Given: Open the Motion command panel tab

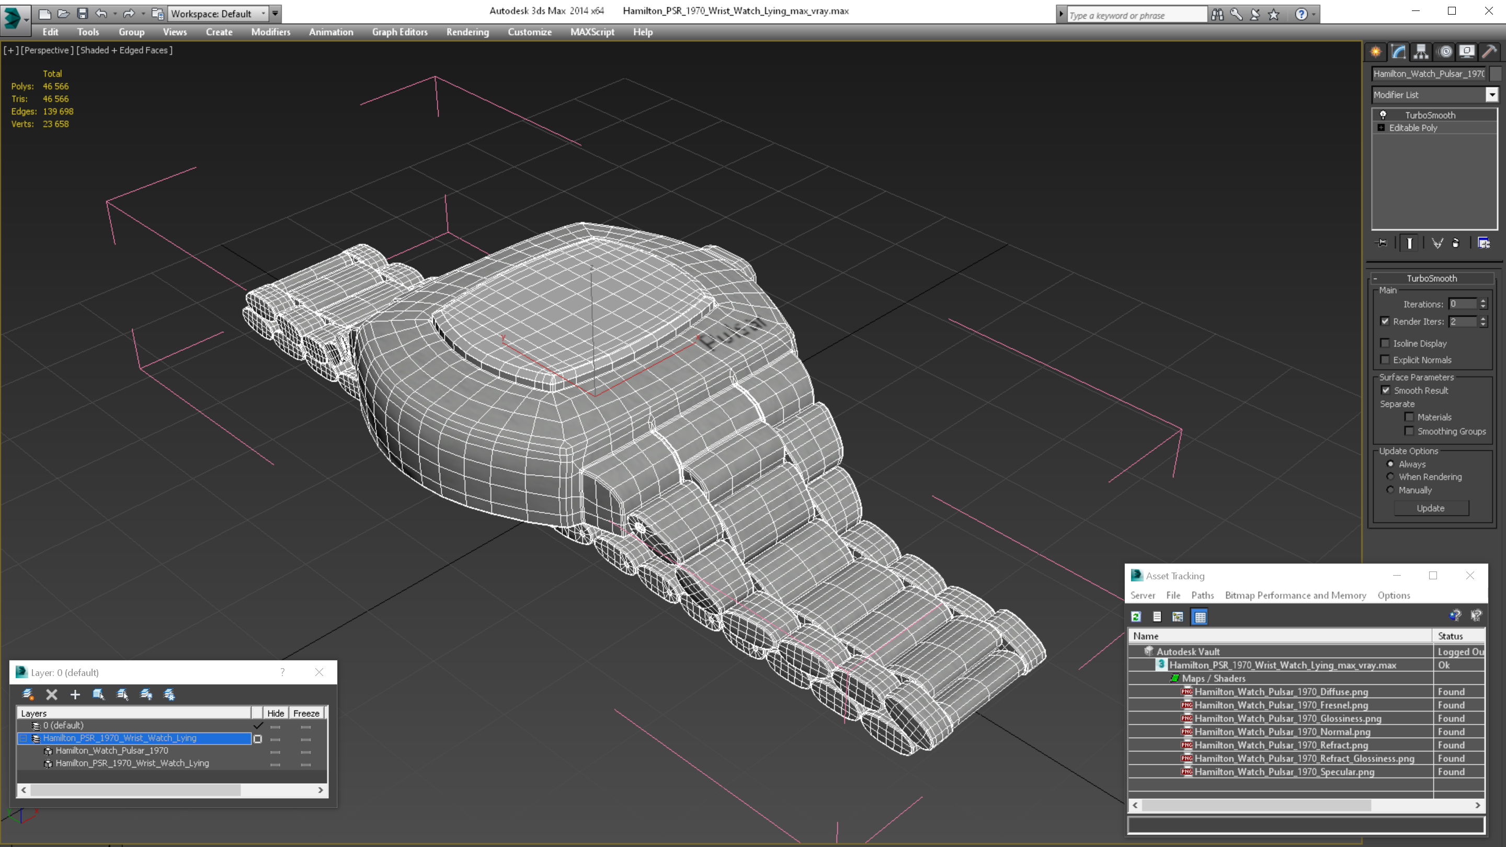Looking at the screenshot, I should tap(1445, 51).
